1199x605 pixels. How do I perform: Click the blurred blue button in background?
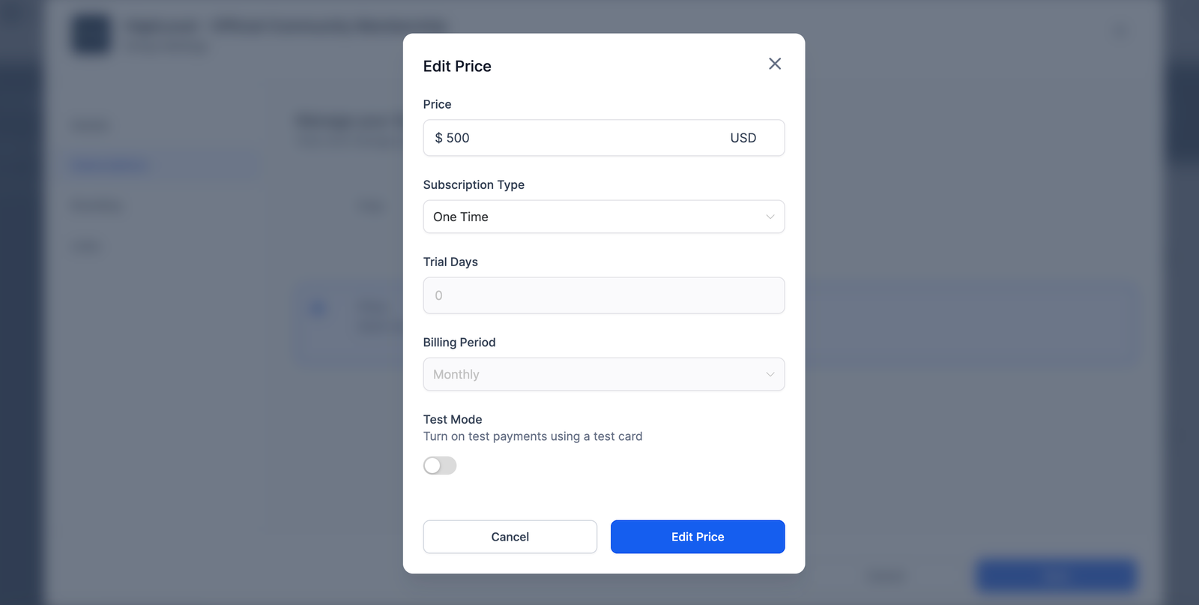(x=1056, y=575)
